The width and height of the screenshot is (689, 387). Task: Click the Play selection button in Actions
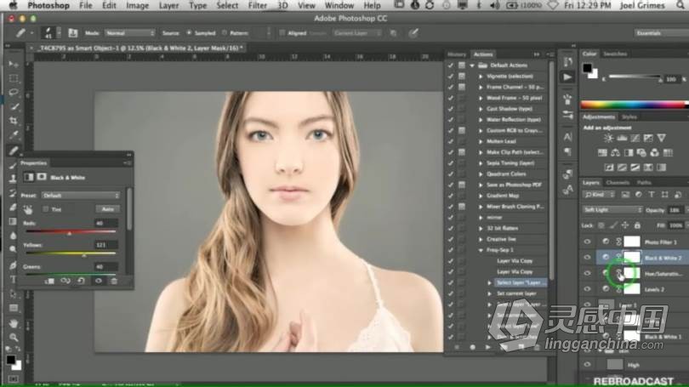coord(487,347)
